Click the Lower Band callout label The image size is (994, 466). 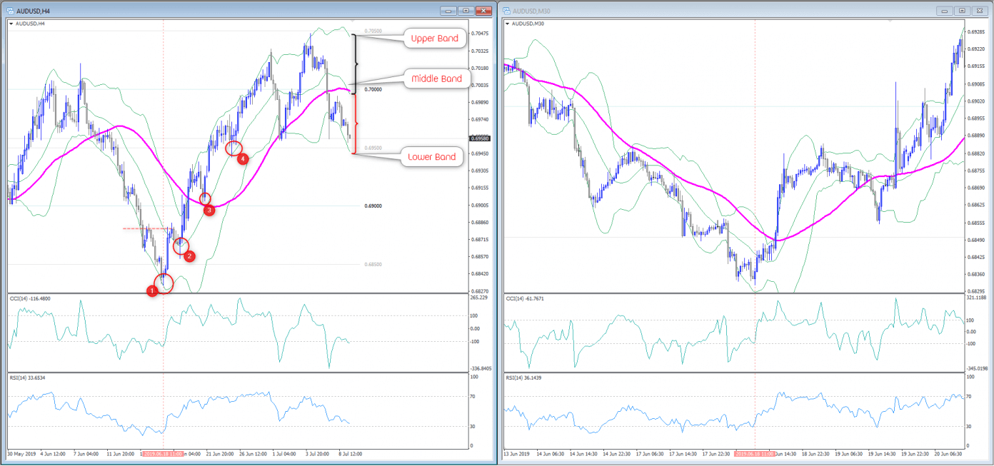click(432, 157)
